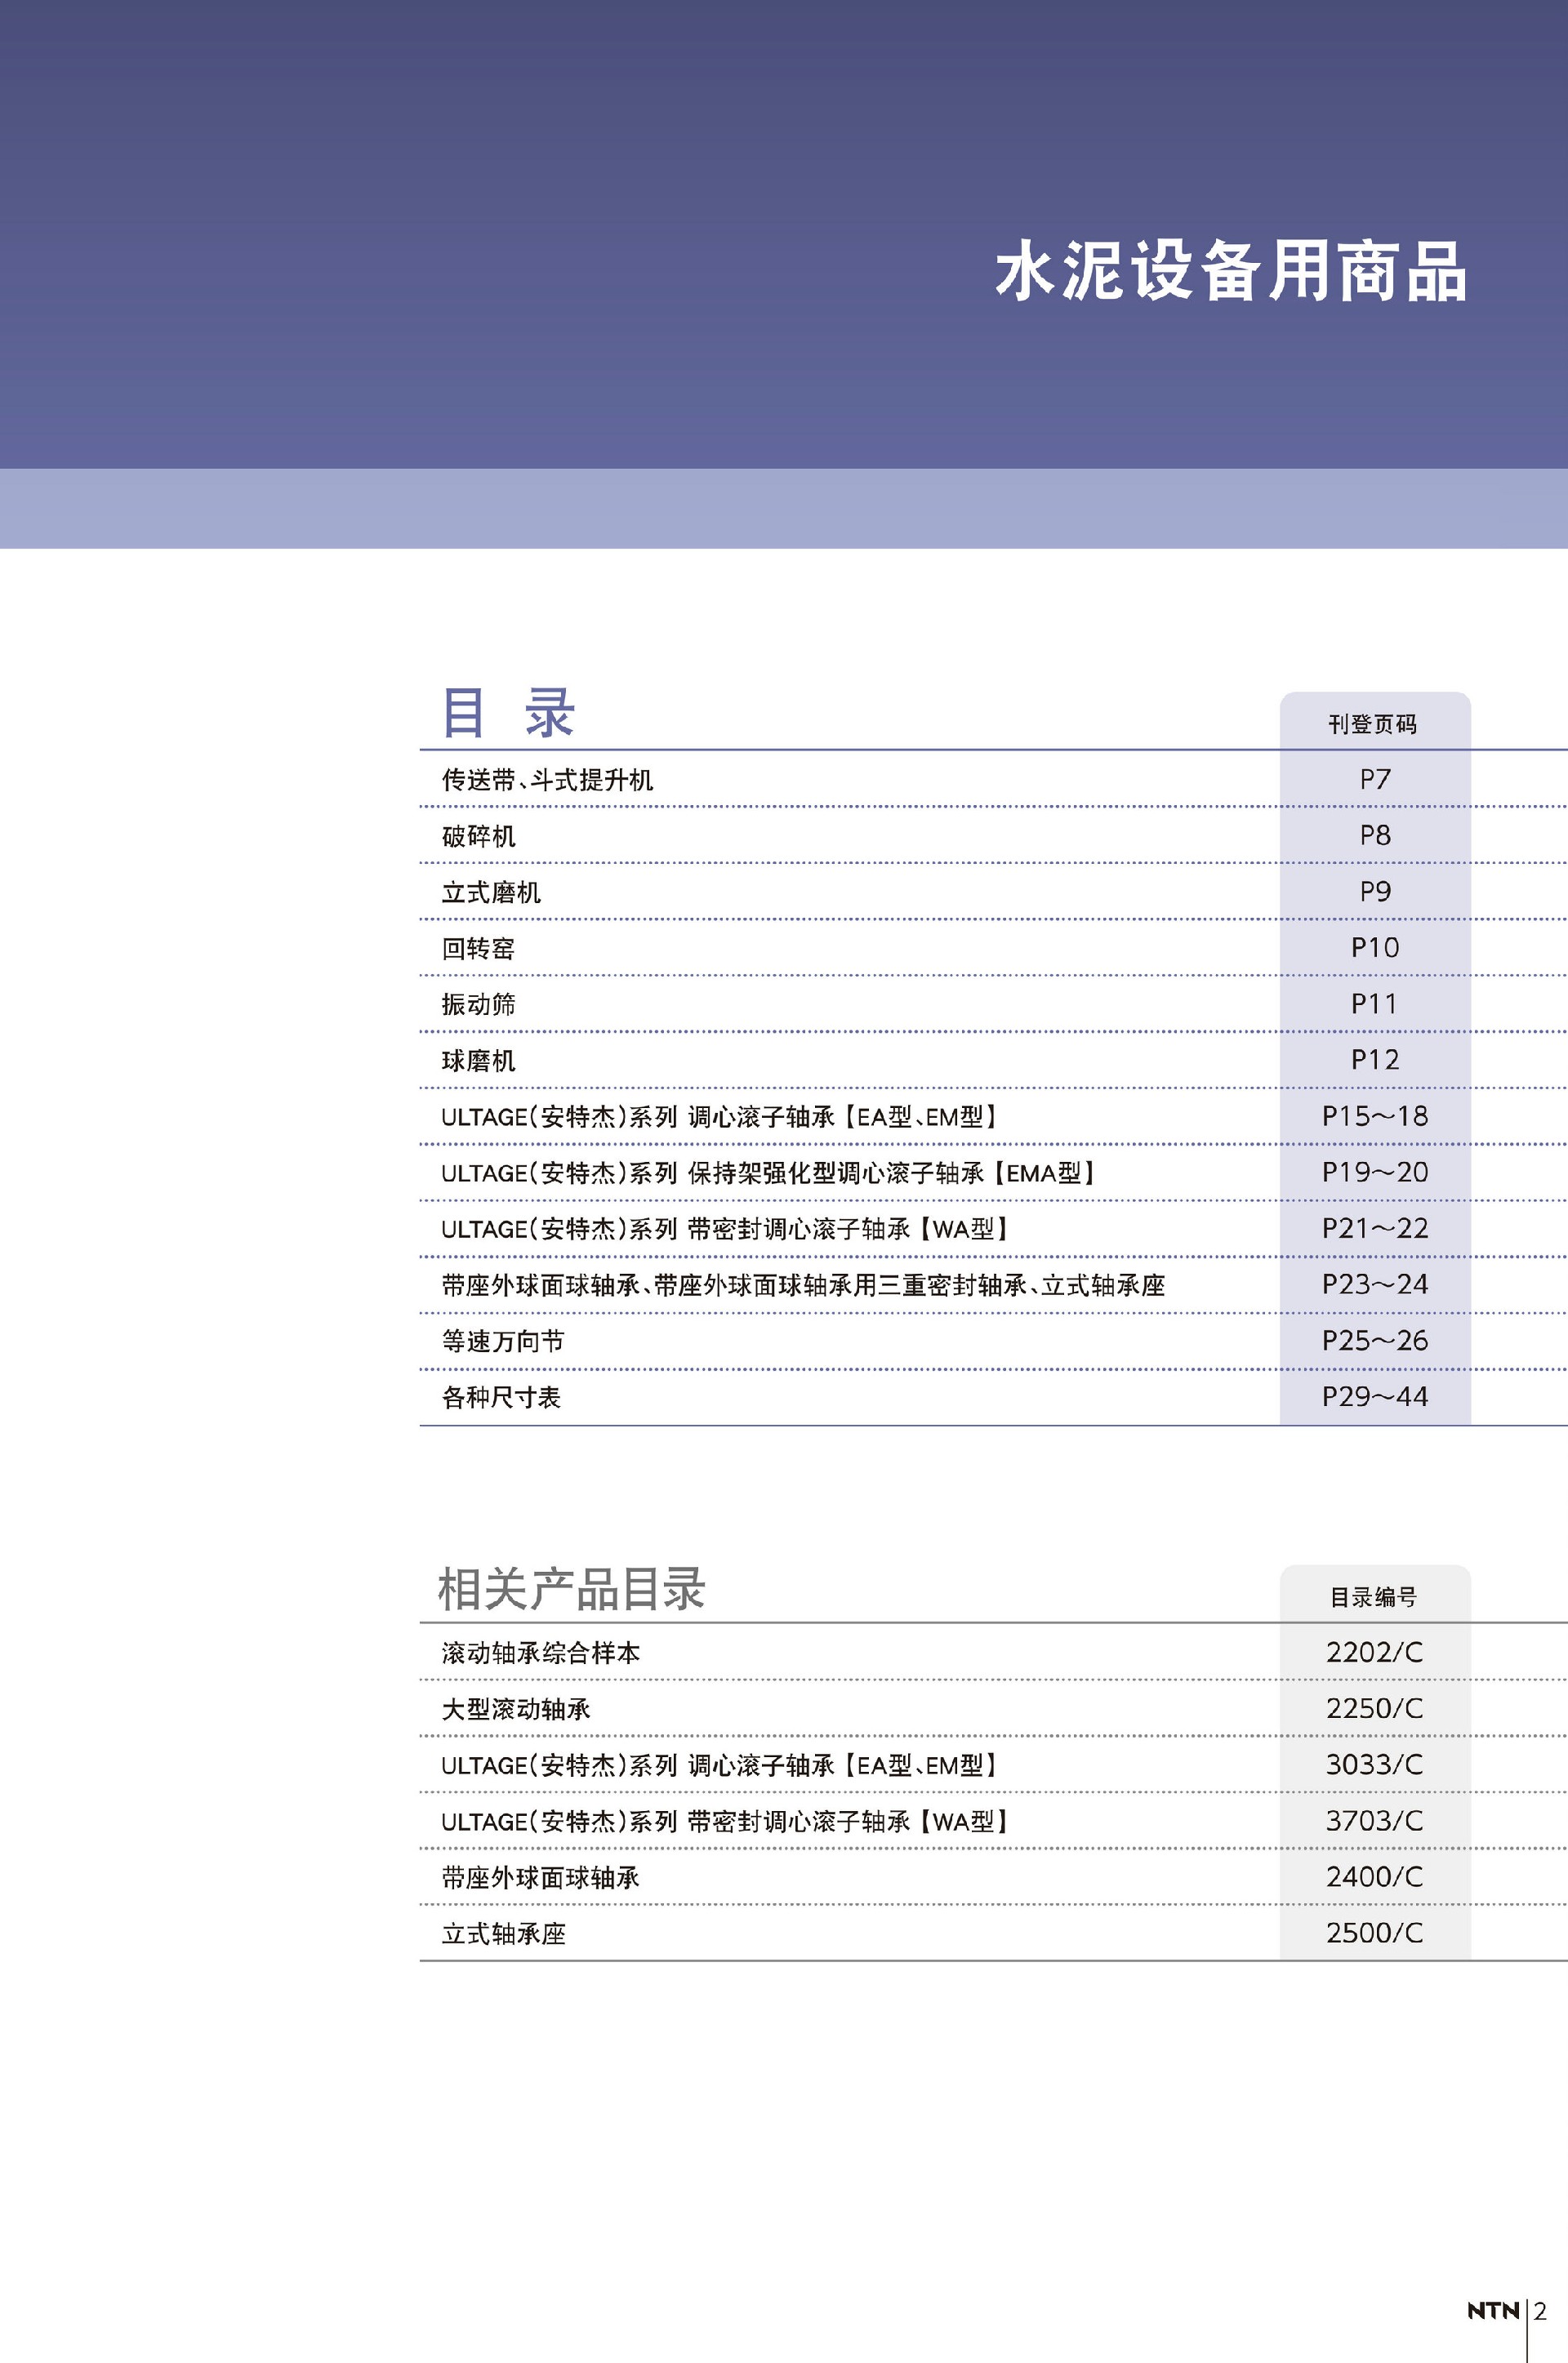
Task: Click the title 水泥设备用商品
Action: 1231,271
